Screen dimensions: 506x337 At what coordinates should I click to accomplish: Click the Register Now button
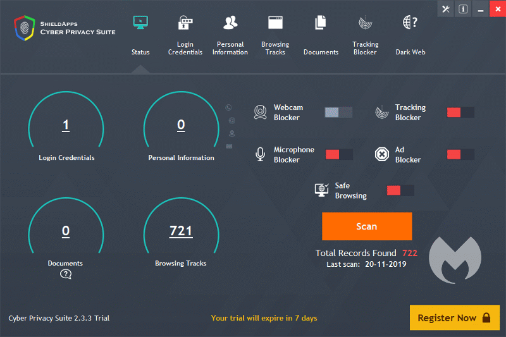[x=455, y=317]
